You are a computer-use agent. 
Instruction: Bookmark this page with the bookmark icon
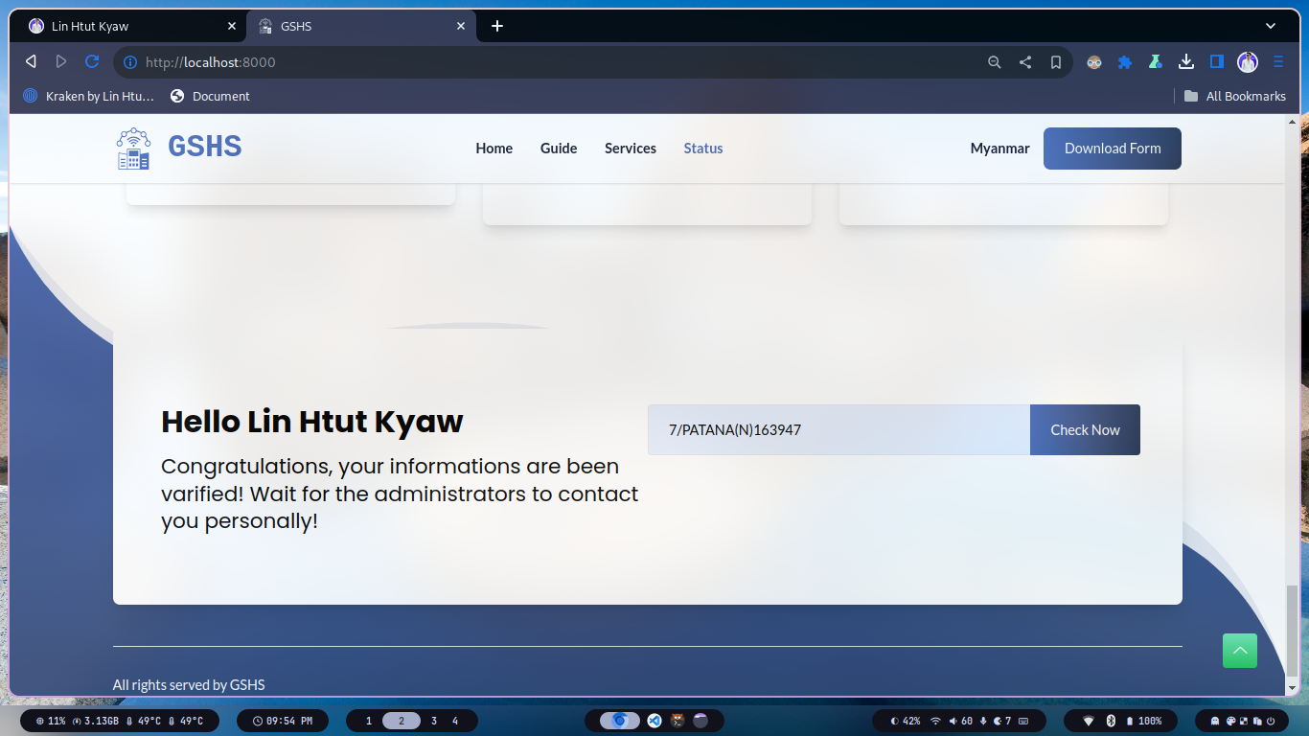pos(1056,62)
